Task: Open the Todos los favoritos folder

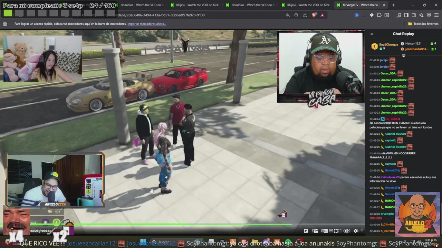Action: [423, 24]
